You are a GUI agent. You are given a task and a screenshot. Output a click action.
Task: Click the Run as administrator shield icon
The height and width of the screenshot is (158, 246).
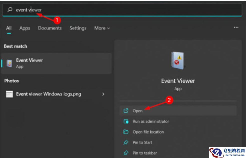click(x=126, y=121)
